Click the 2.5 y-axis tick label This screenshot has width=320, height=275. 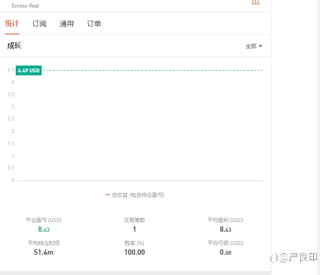(11, 119)
